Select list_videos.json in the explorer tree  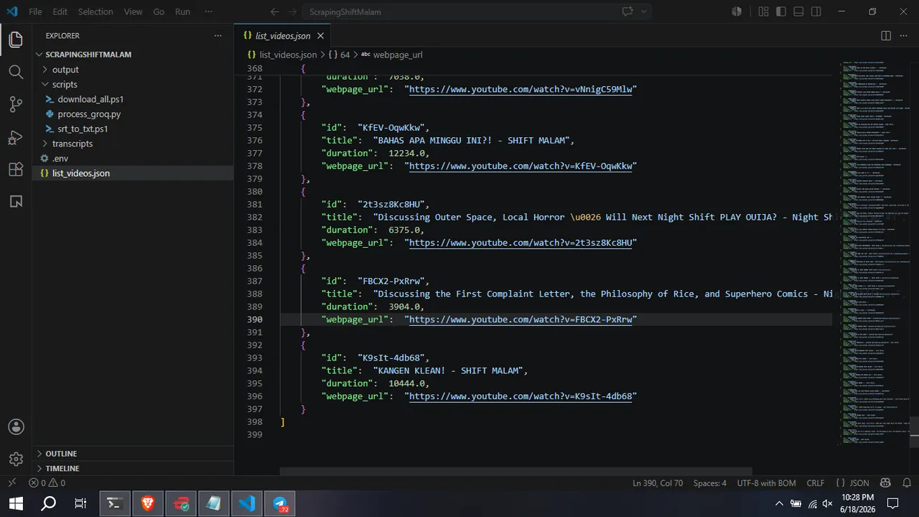coord(133,173)
